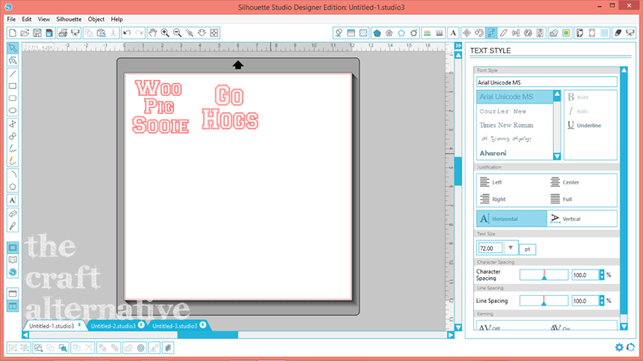
Task: Toggle Underline font style
Action: (x=585, y=125)
